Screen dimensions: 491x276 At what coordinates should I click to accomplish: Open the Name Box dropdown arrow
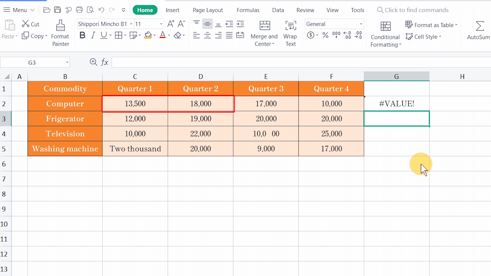(x=67, y=63)
